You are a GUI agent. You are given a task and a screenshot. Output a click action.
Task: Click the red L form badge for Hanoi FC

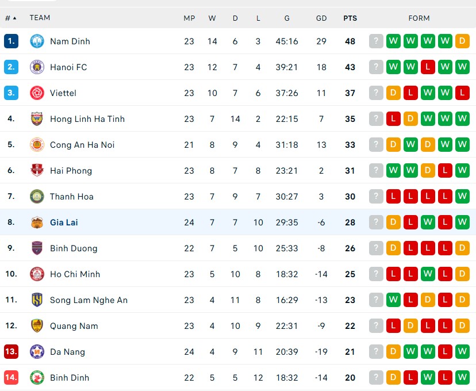428,67
